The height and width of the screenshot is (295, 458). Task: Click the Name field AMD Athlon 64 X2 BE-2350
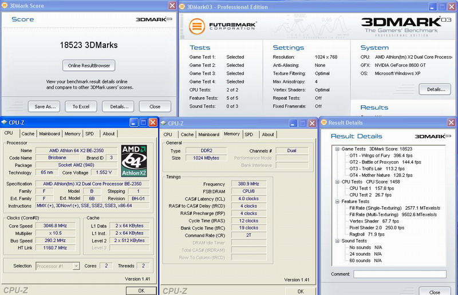[x=76, y=150]
